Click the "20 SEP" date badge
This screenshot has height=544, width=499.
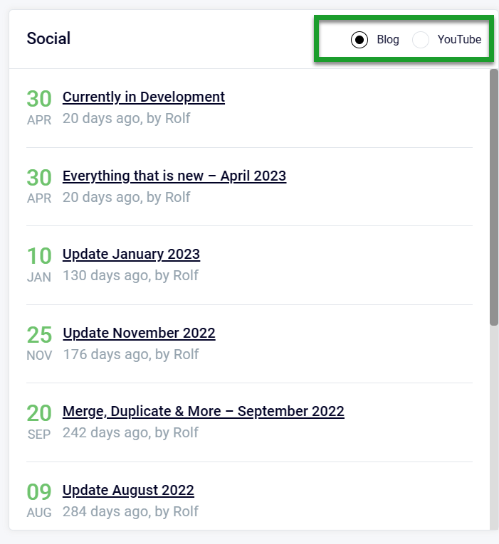pyautogui.click(x=39, y=422)
